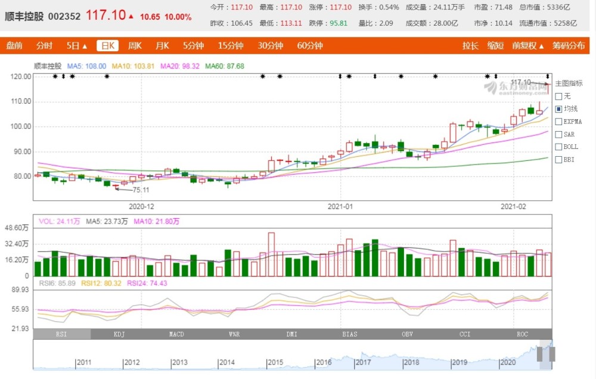Select the OBV indicator tab
Viewport: 596px width, 379px height.
tap(407, 334)
